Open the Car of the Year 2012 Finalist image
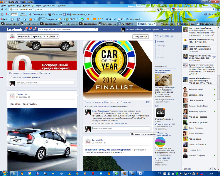Viewport: 220px width, 176px height. tap(118, 70)
